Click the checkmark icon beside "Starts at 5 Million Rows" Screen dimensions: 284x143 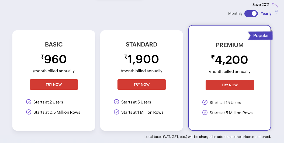205,113
